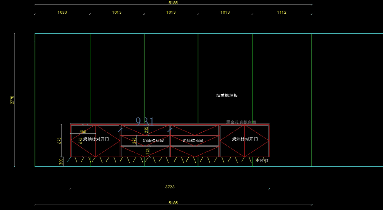Click the 5185 dimension text at the top

pos(173,3)
